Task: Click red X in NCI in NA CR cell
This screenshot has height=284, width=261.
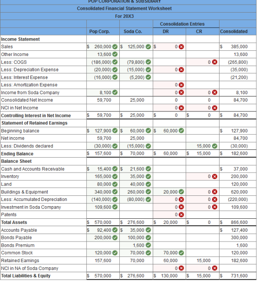Action: (x=214, y=268)
